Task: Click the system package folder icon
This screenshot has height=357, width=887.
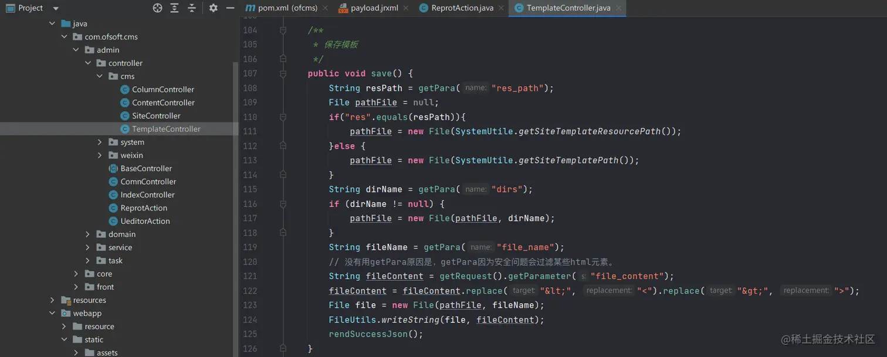Action: pyautogui.click(x=113, y=142)
